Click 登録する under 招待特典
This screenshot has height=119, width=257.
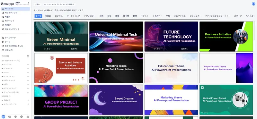[7, 100]
